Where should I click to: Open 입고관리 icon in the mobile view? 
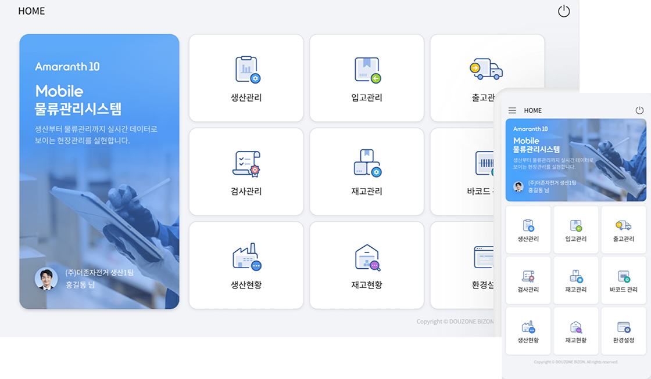[576, 226]
